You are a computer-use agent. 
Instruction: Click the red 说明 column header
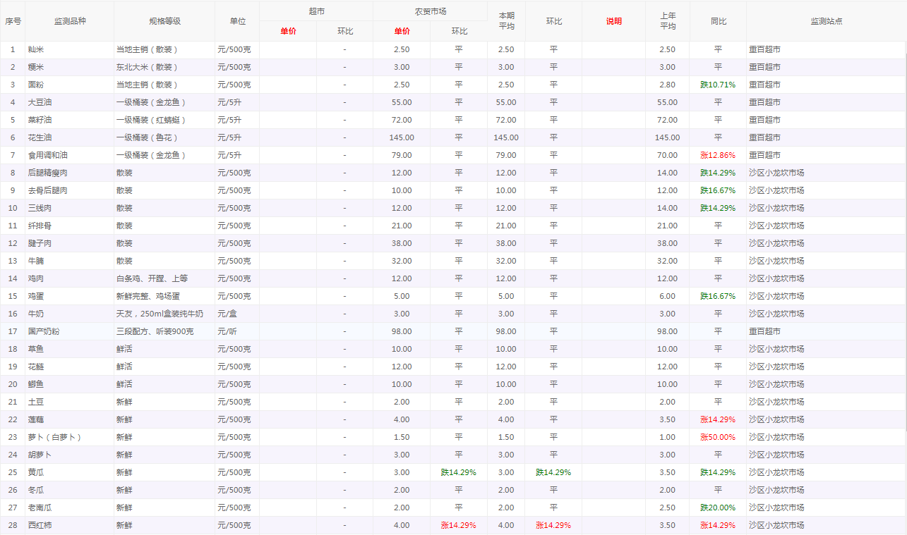click(x=613, y=21)
